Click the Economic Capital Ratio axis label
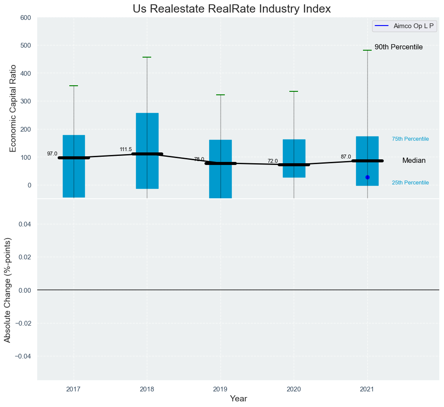This screenshot has height=407, width=444. pyautogui.click(x=13, y=108)
